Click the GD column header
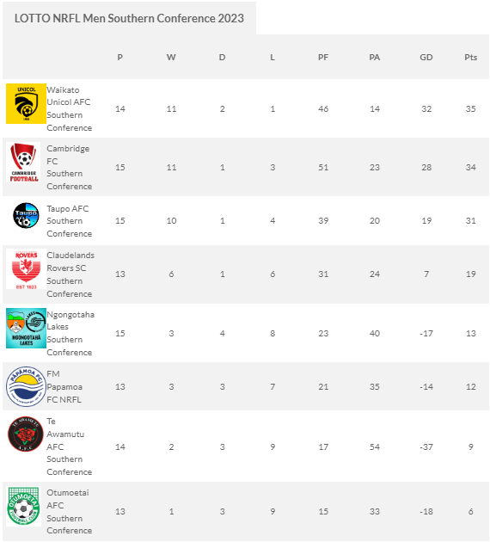Image resolution: width=490 pixels, height=542 pixels. (x=426, y=58)
